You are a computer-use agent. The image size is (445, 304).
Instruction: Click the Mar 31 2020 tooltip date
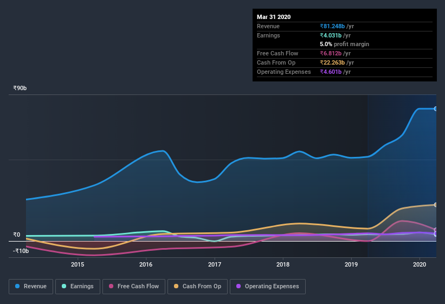coord(274,17)
